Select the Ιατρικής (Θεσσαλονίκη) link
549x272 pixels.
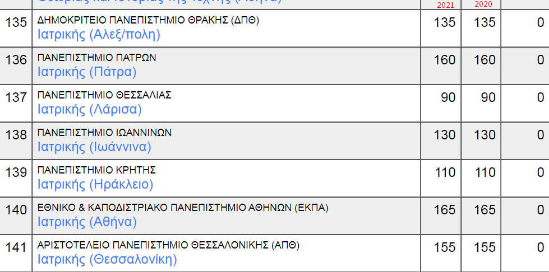coord(107,260)
